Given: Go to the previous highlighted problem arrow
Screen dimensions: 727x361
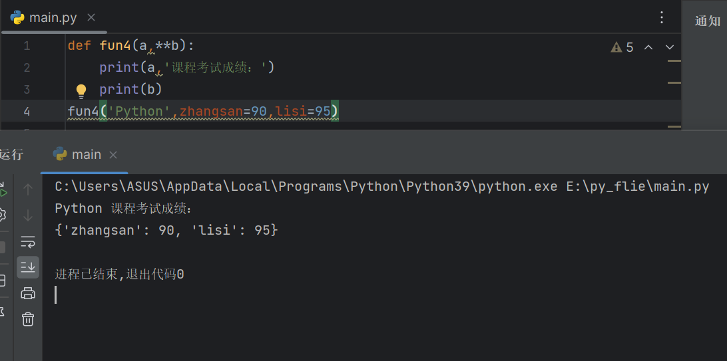Looking at the screenshot, I should 648,47.
